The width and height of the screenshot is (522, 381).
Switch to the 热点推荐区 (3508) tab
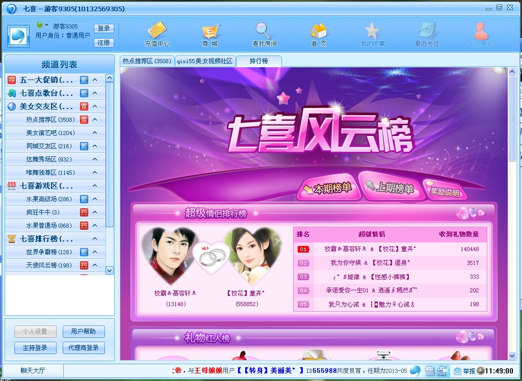coord(147,61)
